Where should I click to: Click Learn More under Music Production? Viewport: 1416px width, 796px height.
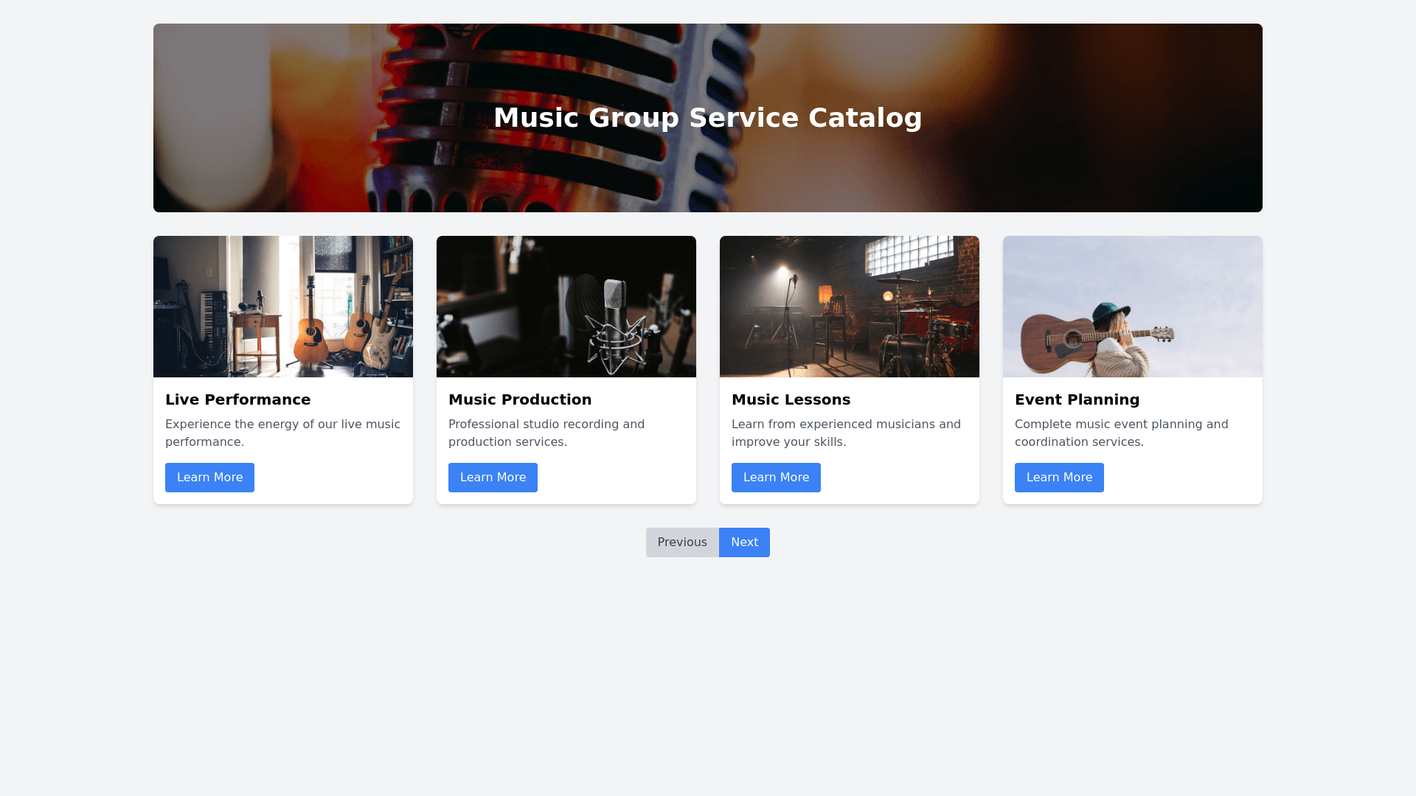tap(493, 478)
